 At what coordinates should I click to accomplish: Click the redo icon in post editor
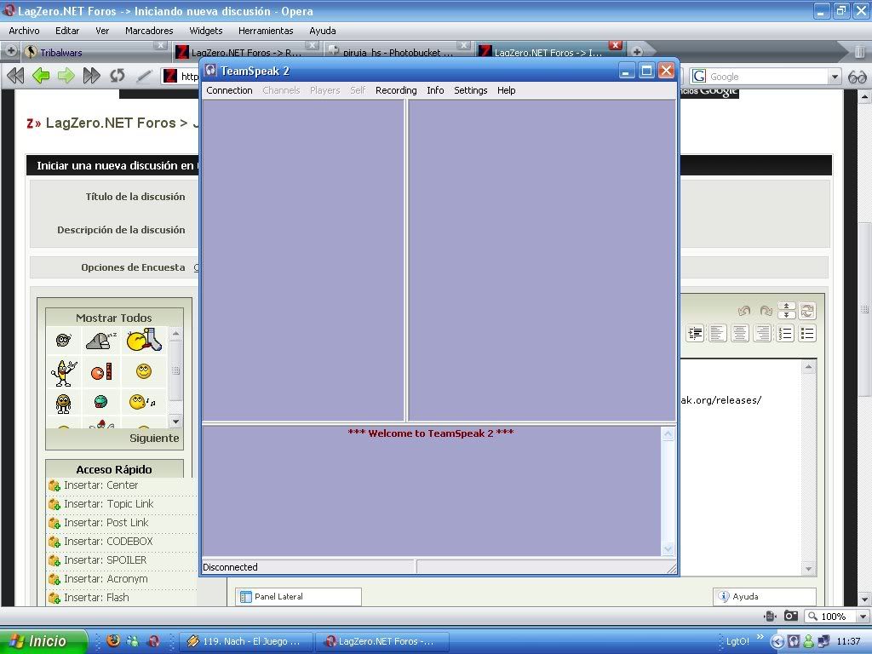(766, 311)
